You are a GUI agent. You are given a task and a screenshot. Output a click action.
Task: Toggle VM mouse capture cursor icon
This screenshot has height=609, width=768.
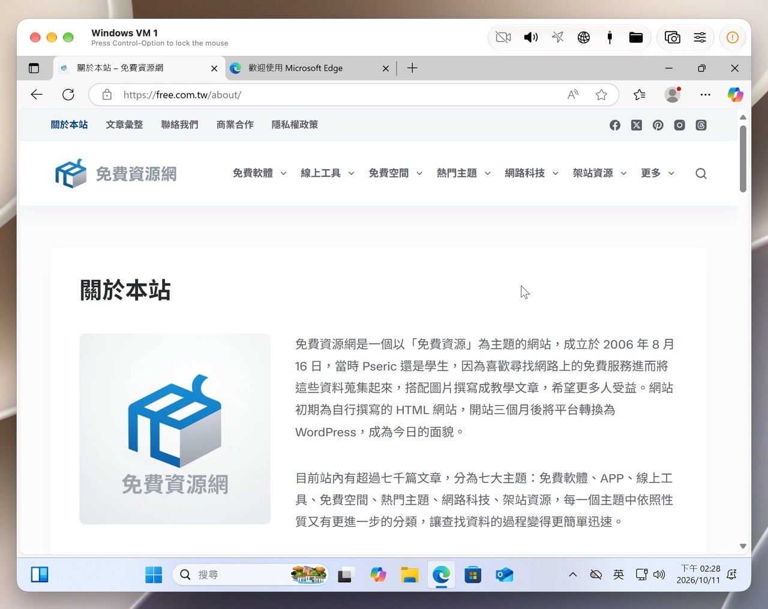557,38
